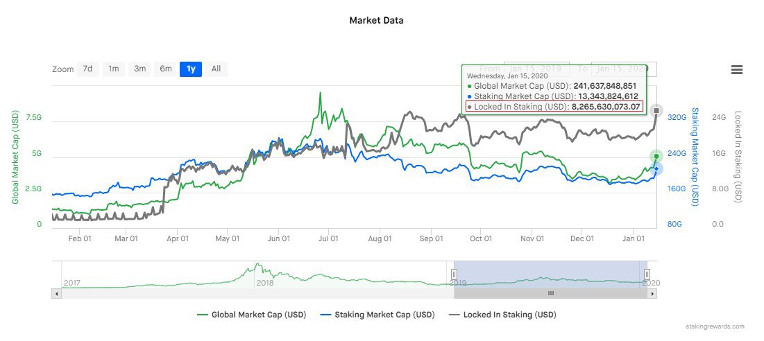Click the navigator scroll right arrow
Screen dimensions: 764x341
(652, 293)
